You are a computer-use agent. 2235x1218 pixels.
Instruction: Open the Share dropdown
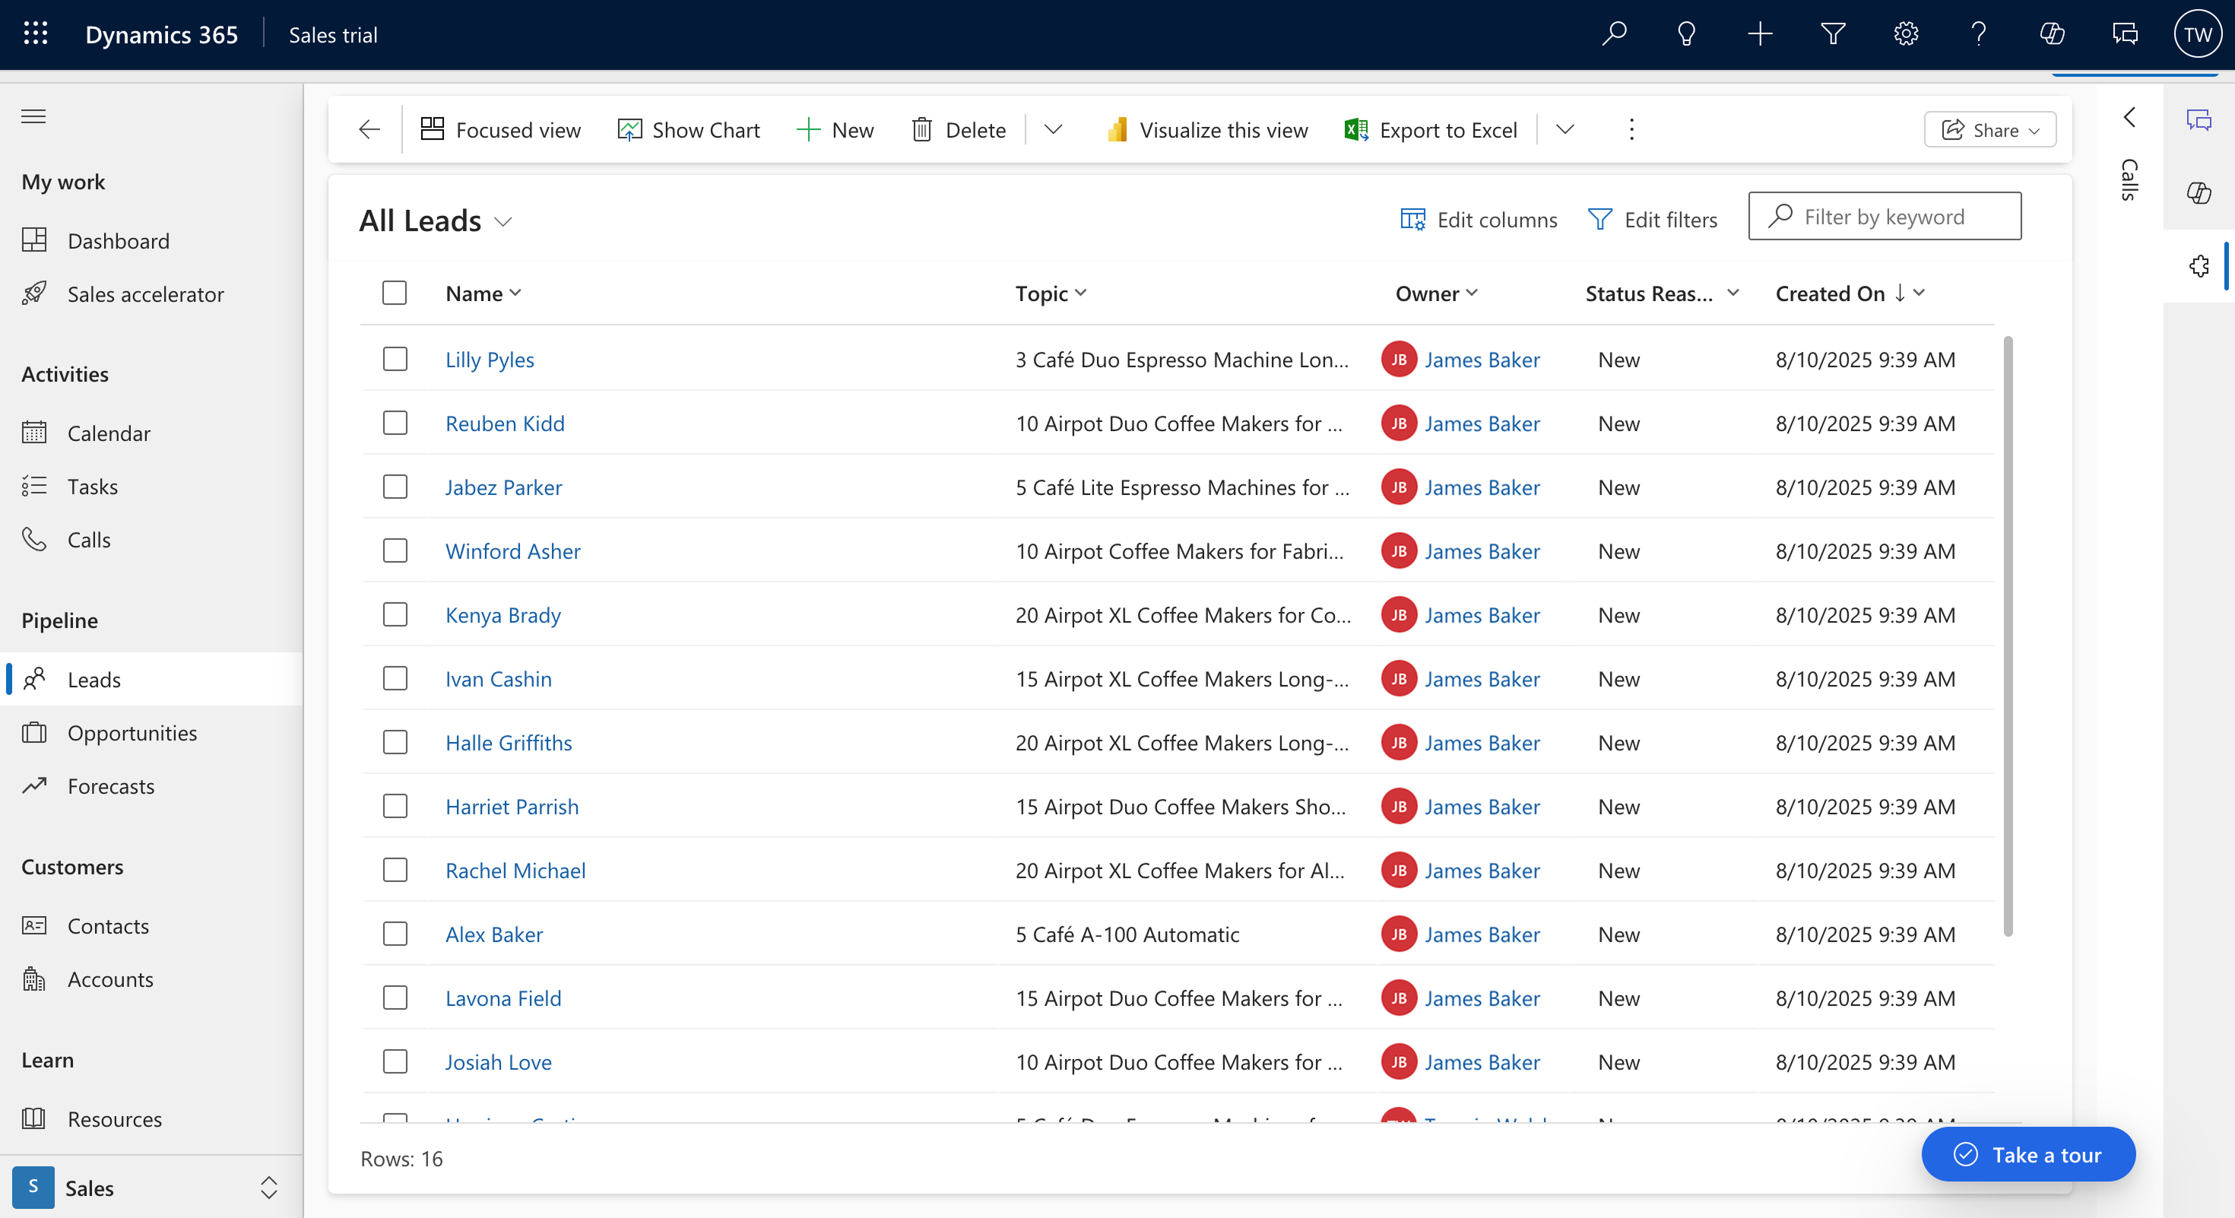[1990, 130]
